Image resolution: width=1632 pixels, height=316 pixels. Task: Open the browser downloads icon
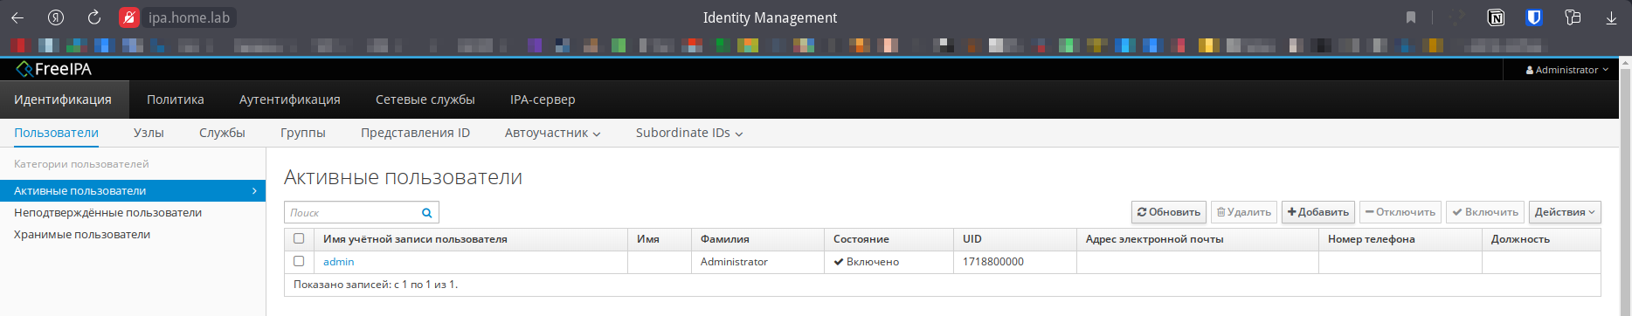click(x=1611, y=17)
